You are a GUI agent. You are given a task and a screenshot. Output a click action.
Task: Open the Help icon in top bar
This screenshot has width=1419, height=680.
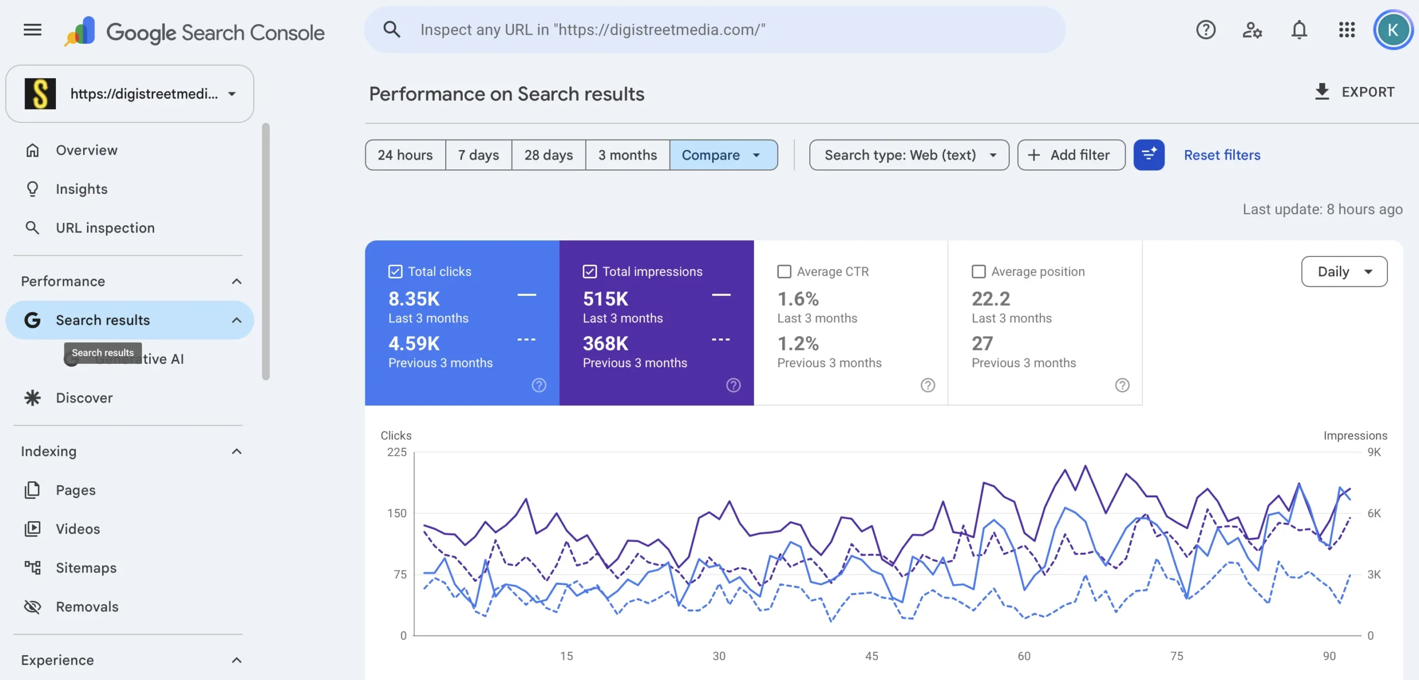click(1206, 30)
